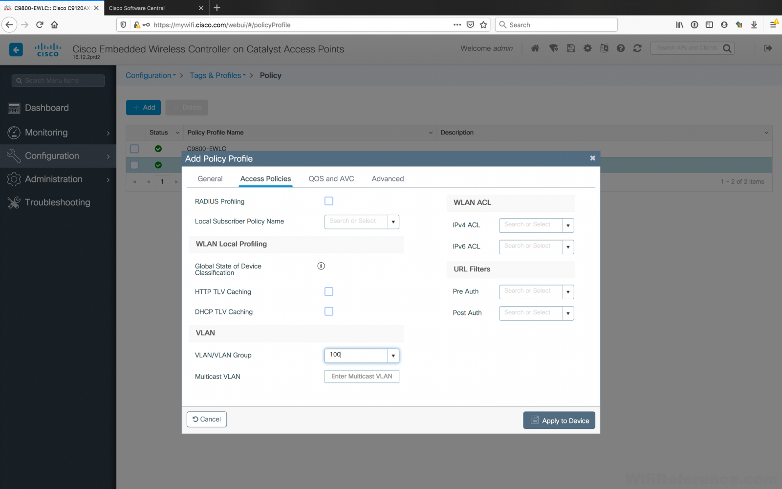Click info icon beside Device Classification

321,266
